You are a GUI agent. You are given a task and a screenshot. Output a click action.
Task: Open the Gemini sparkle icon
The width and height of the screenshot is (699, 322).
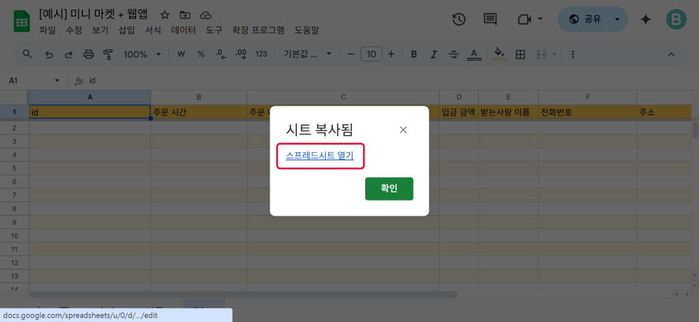646,19
